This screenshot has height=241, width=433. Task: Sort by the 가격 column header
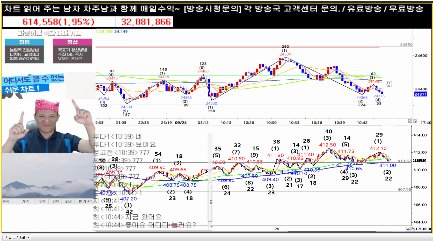[25, 202]
